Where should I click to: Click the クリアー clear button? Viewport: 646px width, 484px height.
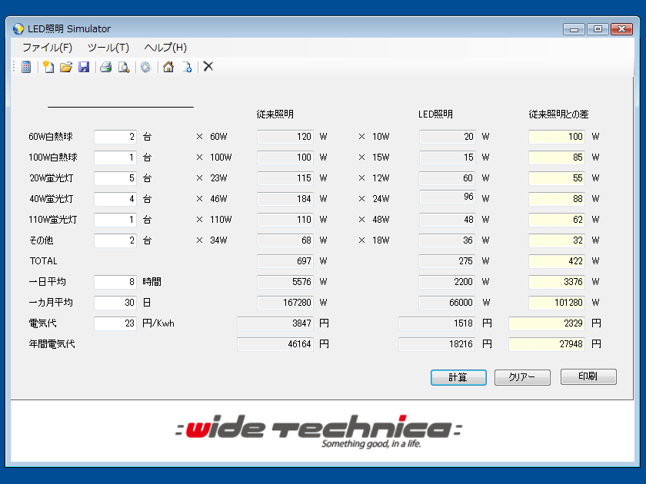click(x=522, y=377)
